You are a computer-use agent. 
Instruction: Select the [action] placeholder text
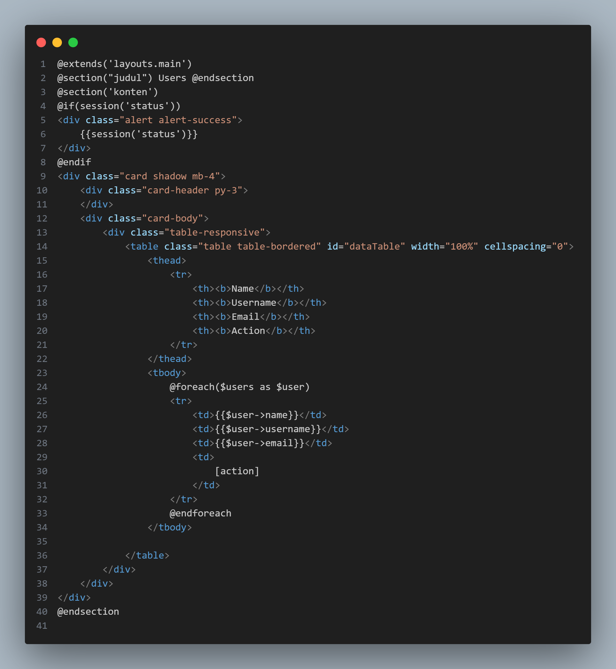pyautogui.click(x=237, y=471)
